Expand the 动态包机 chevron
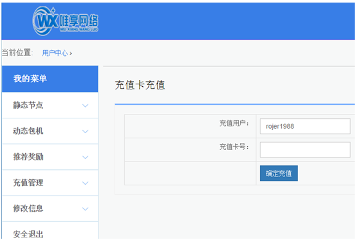Image resolution: width=356 pixels, height=240 pixels. pyautogui.click(x=85, y=131)
